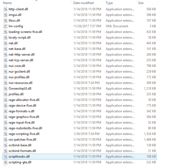Select the file named nui-profiles.dll

pyautogui.click(x=19, y=77)
